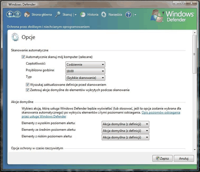Screen dimensions: 200x172
Task: Open dropdown for niskim poziomem alertu
Action: [125, 137]
